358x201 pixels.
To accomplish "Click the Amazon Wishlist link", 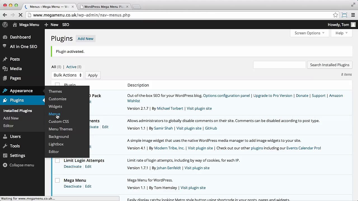I will (235, 98).
